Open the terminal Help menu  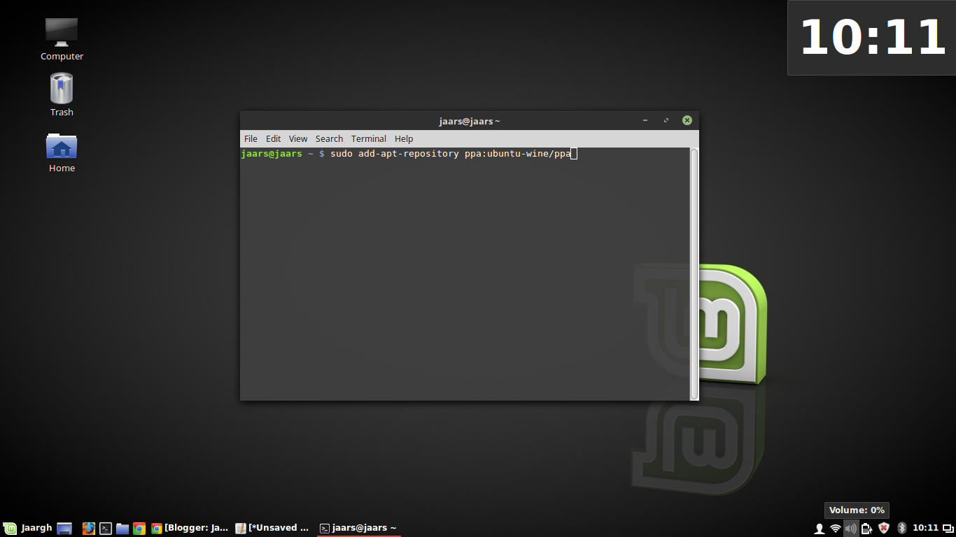click(x=404, y=138)
